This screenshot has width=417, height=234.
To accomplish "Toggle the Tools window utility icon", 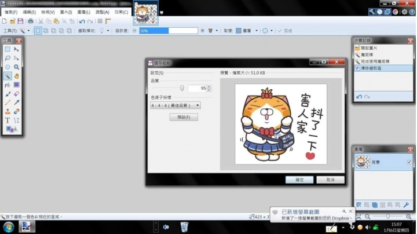I will pos(372,12).
